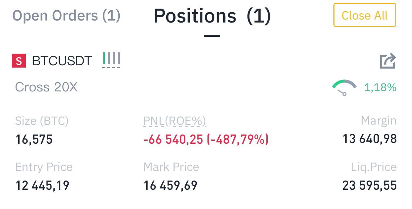Share the BTCUSDT position via share icon
The width and height of the screenshot is (412, 209).
[x=388, y=61]
